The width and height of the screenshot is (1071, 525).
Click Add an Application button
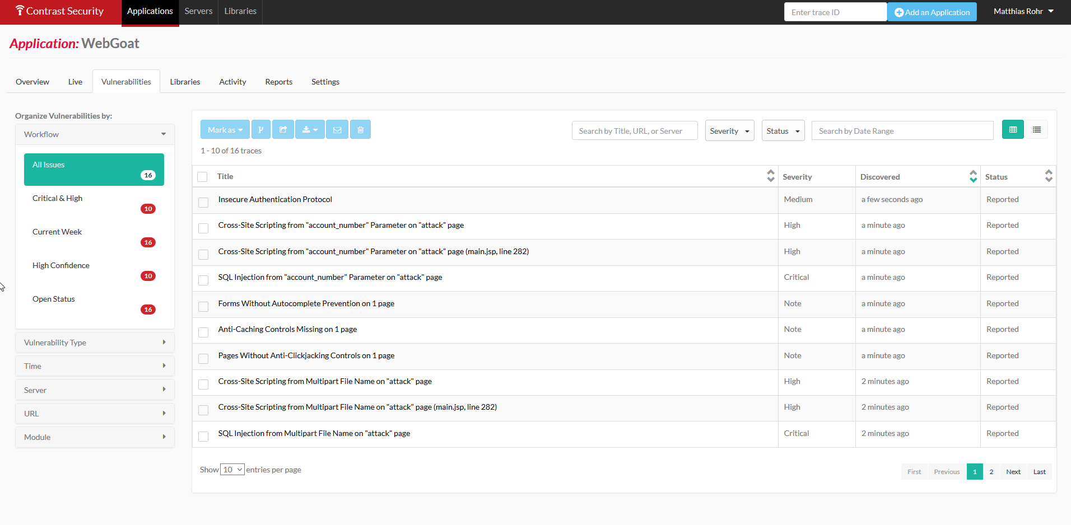pyautogui.click(x=932, y=12)
